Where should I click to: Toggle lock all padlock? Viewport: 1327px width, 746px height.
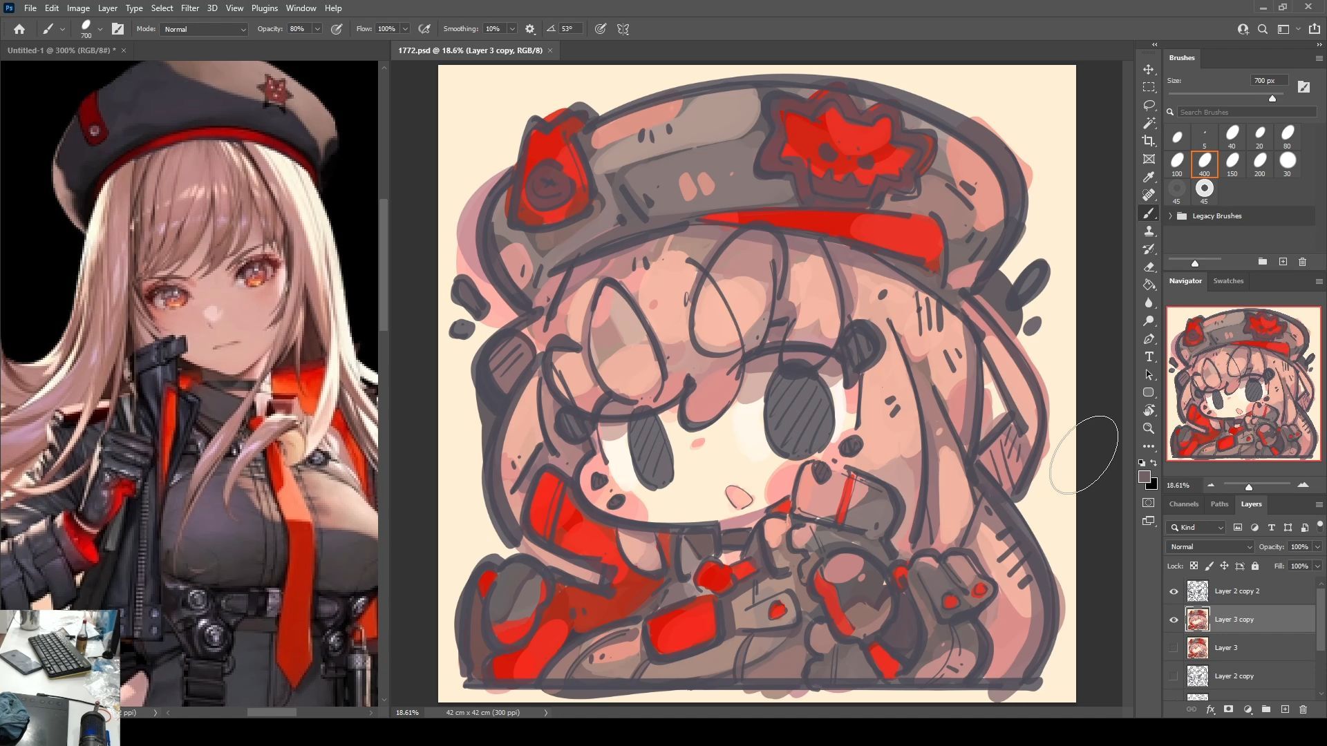point(1255,566)
